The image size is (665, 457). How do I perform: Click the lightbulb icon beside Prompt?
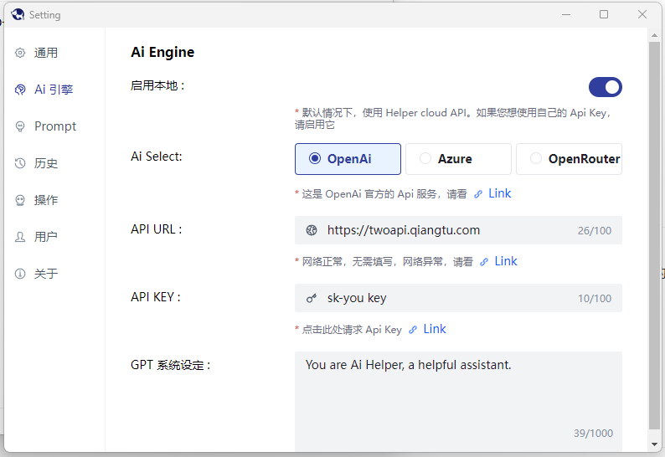pos(20,126)
